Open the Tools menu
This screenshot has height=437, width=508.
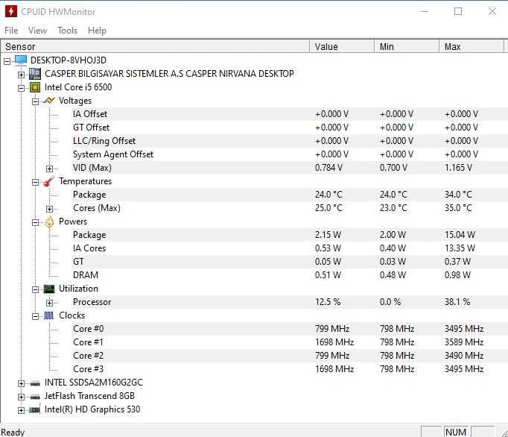click(x=67, y=31)
